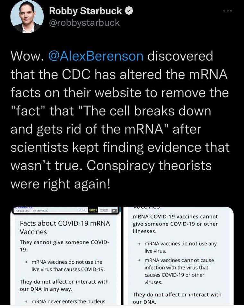Click the captures date range text
The width and height of the screenshot is (244, 308).
tap(31, 211)
